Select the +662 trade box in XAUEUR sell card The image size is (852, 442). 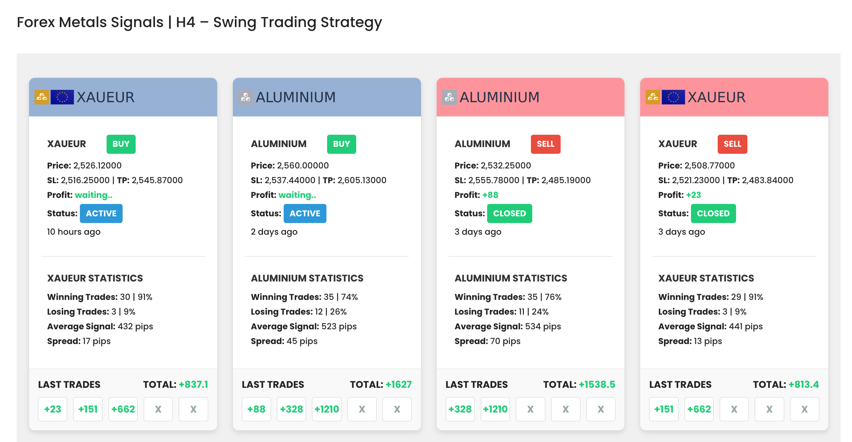pyautogui.click(x=699, y=409)
